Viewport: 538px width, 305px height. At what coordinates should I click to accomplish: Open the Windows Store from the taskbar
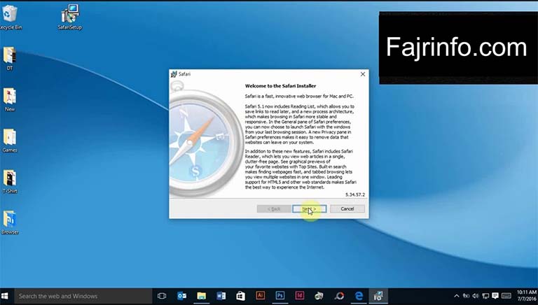(240, 296)
